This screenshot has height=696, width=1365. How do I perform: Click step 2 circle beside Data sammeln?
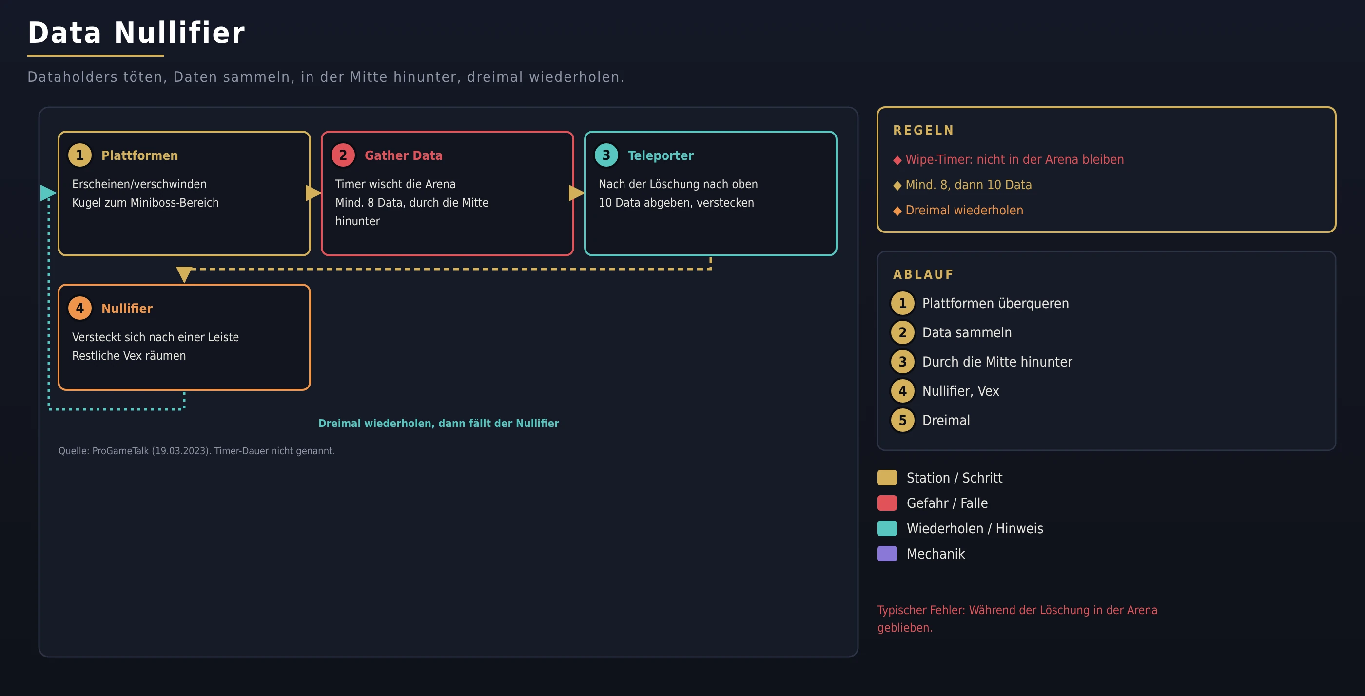tap(902, 332)
